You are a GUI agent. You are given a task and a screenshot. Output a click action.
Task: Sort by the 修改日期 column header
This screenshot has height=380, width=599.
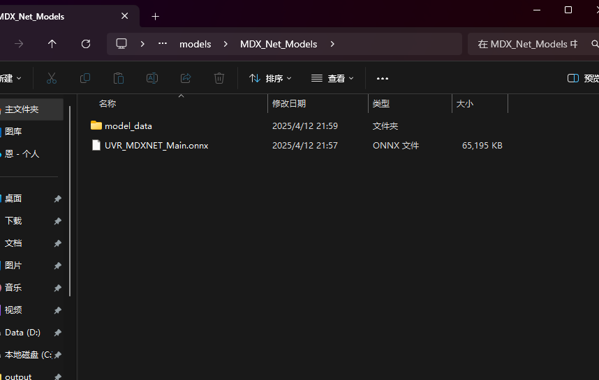coord(289,104)
